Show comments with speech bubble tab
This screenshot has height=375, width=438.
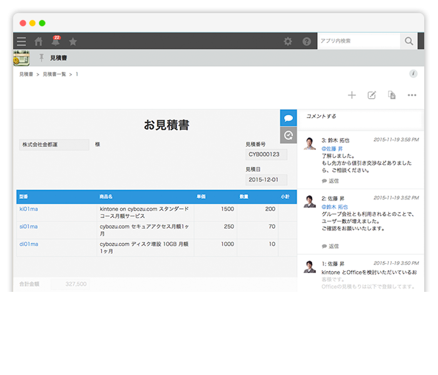pyautogui.click(x=288, y=118)
